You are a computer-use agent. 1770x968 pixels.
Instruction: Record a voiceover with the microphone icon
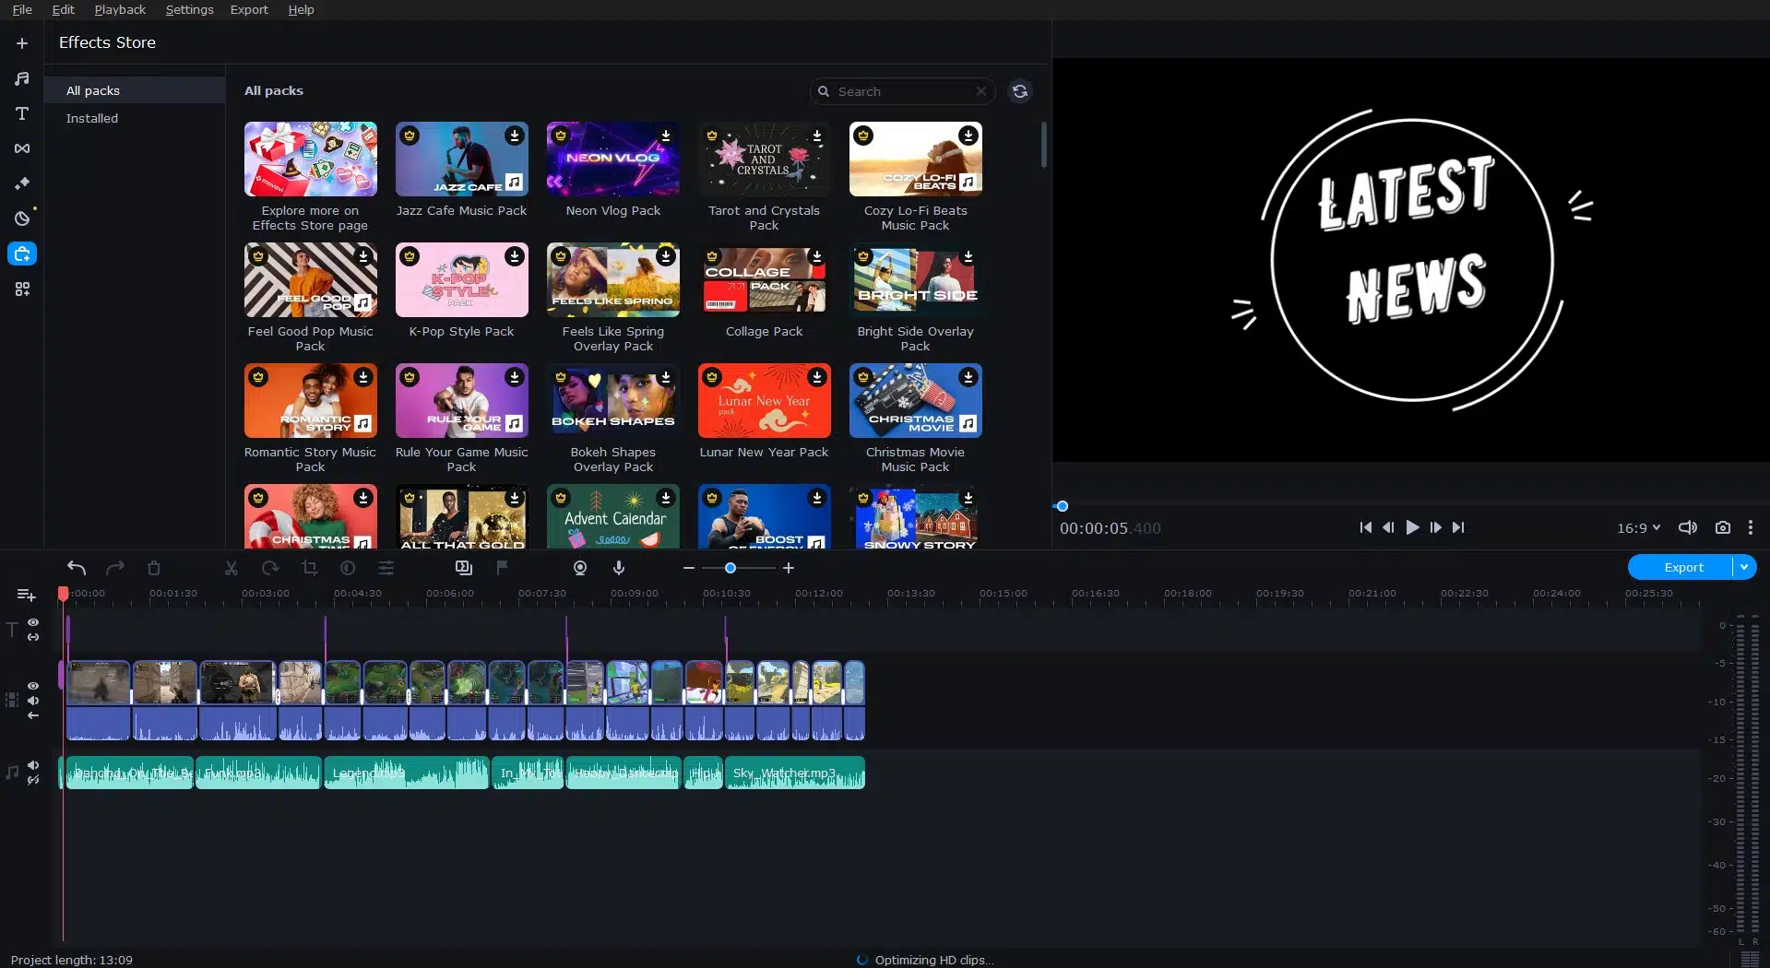click(619, 568)
